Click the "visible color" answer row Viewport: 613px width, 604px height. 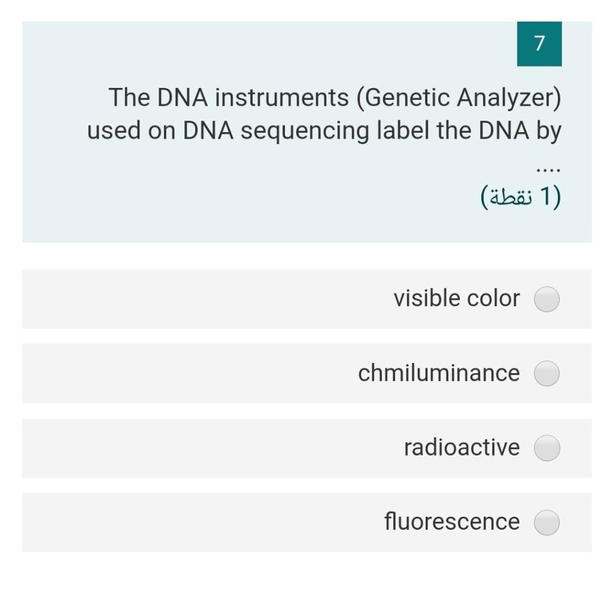[x=299, y=299]
